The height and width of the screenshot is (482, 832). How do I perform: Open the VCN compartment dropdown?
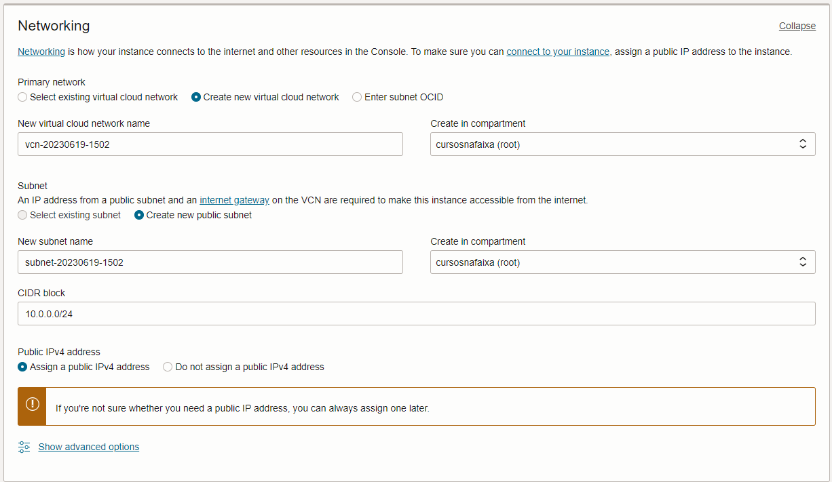tap(622, 144)
